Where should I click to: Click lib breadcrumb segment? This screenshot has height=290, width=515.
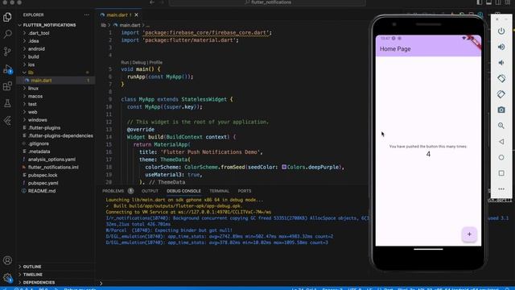click(104, 25)
